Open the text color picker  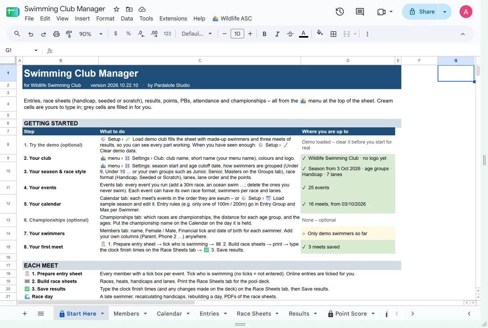(303, 34)
